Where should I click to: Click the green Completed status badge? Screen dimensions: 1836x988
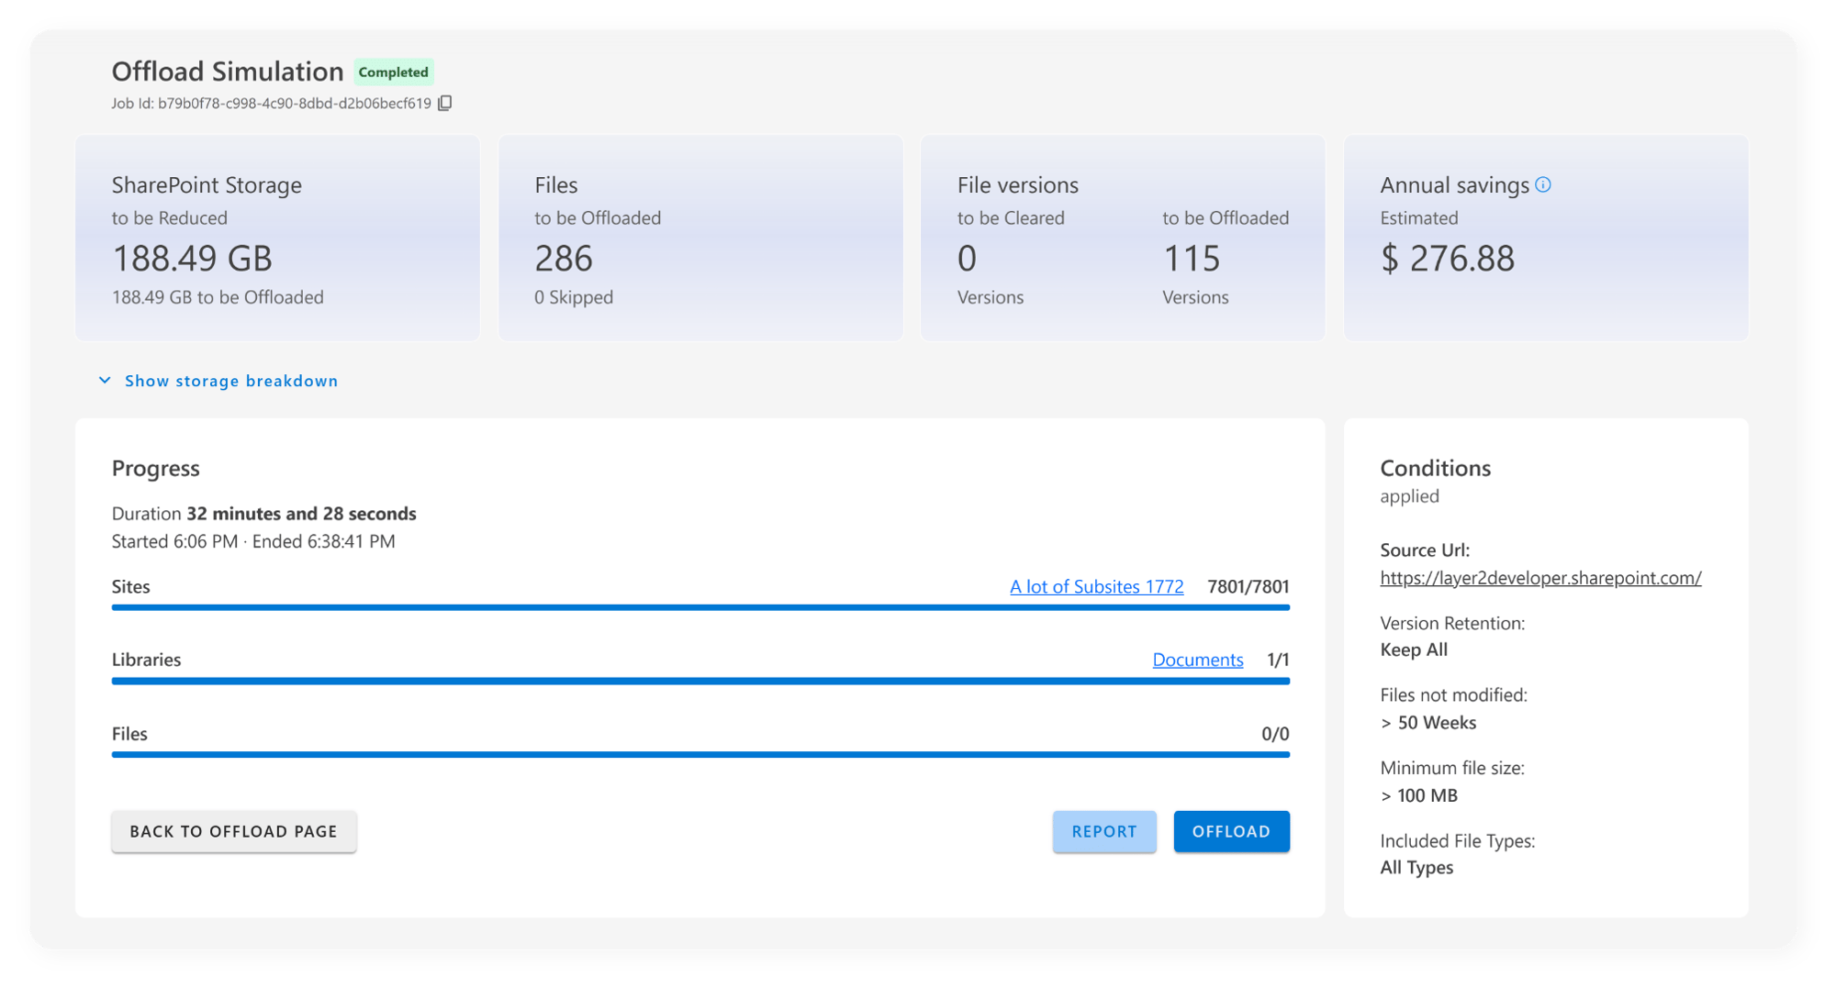[x=393, y=72]
